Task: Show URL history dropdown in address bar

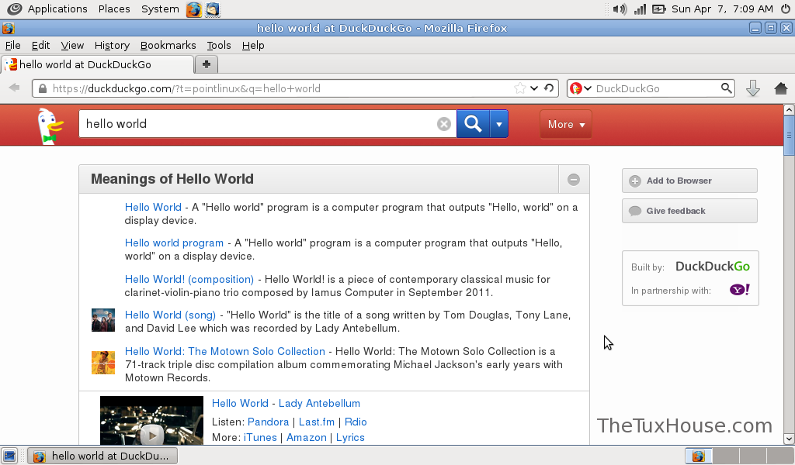Action: 534,88
